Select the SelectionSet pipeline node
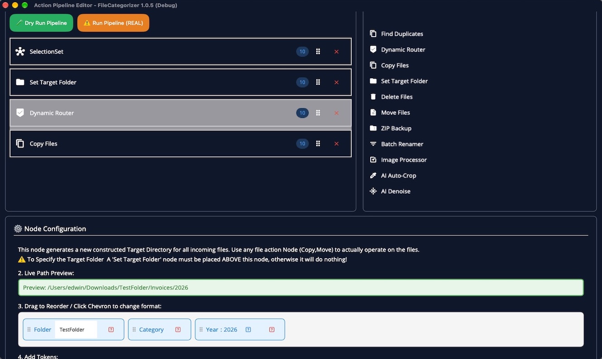The image size is (602, 359). click(181, 52)
